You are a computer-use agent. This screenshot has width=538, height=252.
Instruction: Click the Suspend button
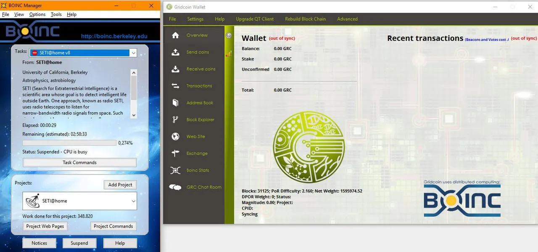(79, 243)
